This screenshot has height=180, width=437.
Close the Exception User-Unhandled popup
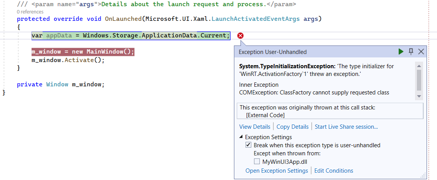pos(421,51)
